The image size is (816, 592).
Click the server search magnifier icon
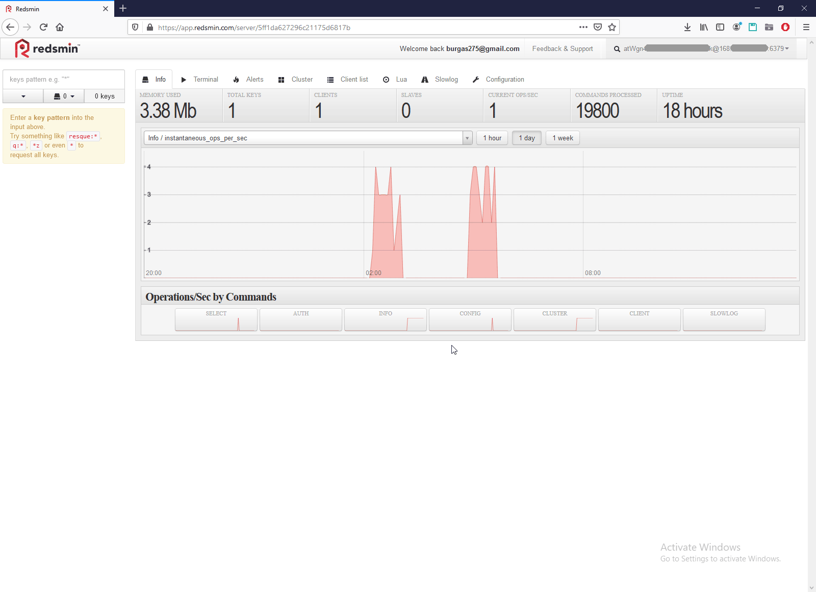617,49
